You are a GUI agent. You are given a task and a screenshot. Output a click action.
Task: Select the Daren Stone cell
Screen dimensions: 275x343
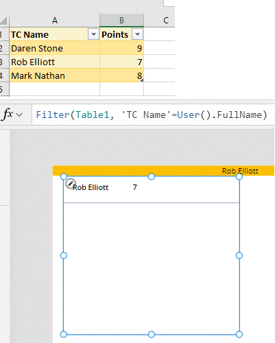tap(54, 48)
